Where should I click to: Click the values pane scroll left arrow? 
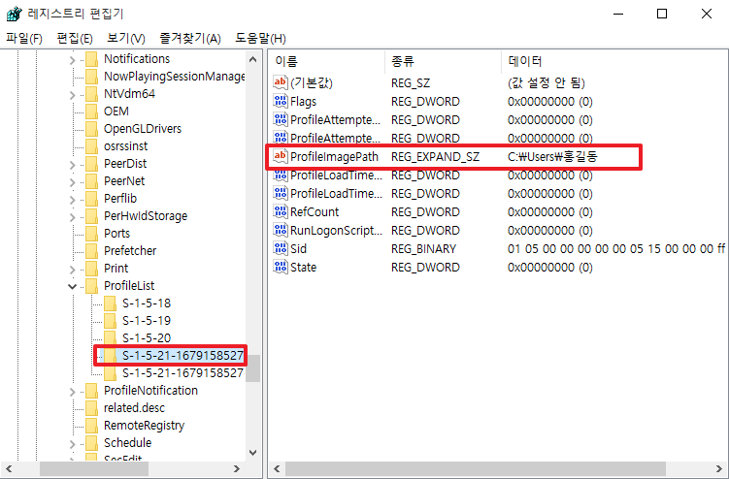point(277,468)
